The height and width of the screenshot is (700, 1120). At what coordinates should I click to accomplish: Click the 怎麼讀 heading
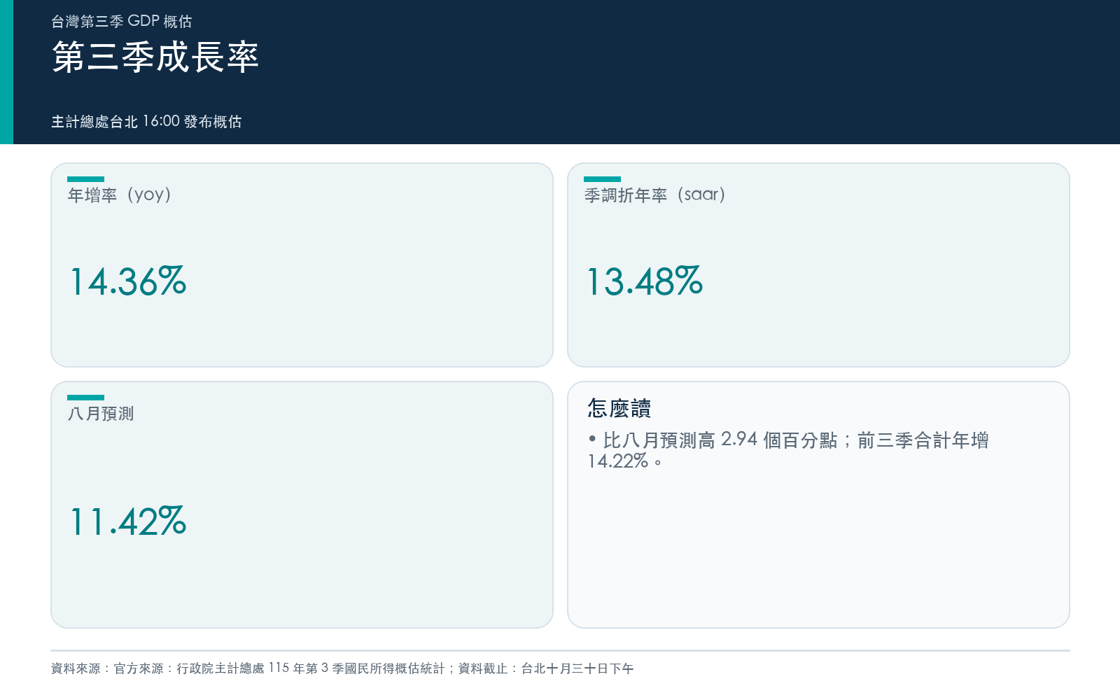click(619, 408)
